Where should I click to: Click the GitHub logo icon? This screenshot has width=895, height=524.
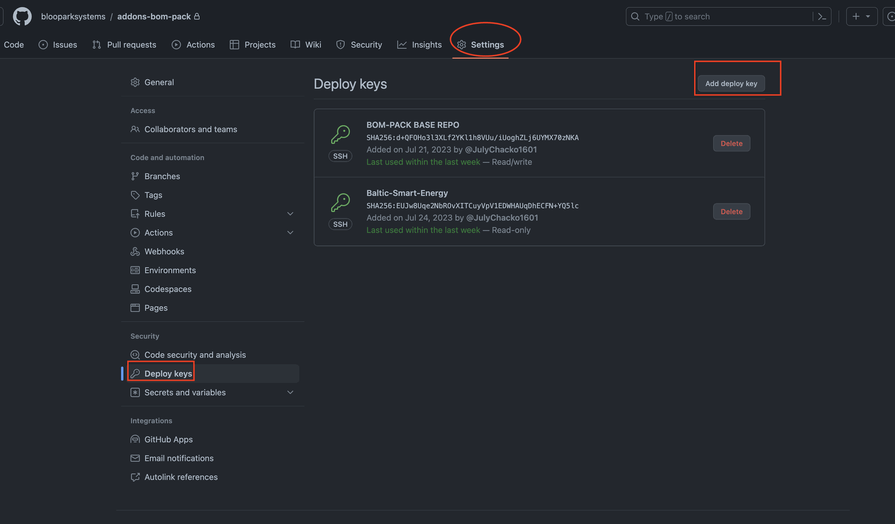pyautogui.click(x=22, y=16)
